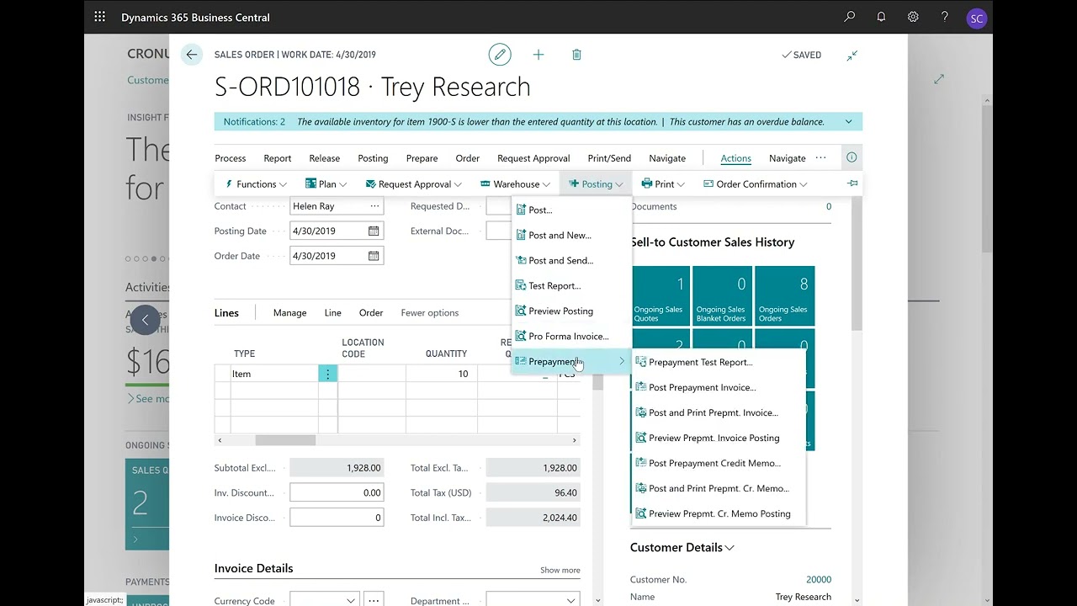Choose Post... from Posting menu
The height and width of the screenshot is (606, 1077).
coord(570,210)
